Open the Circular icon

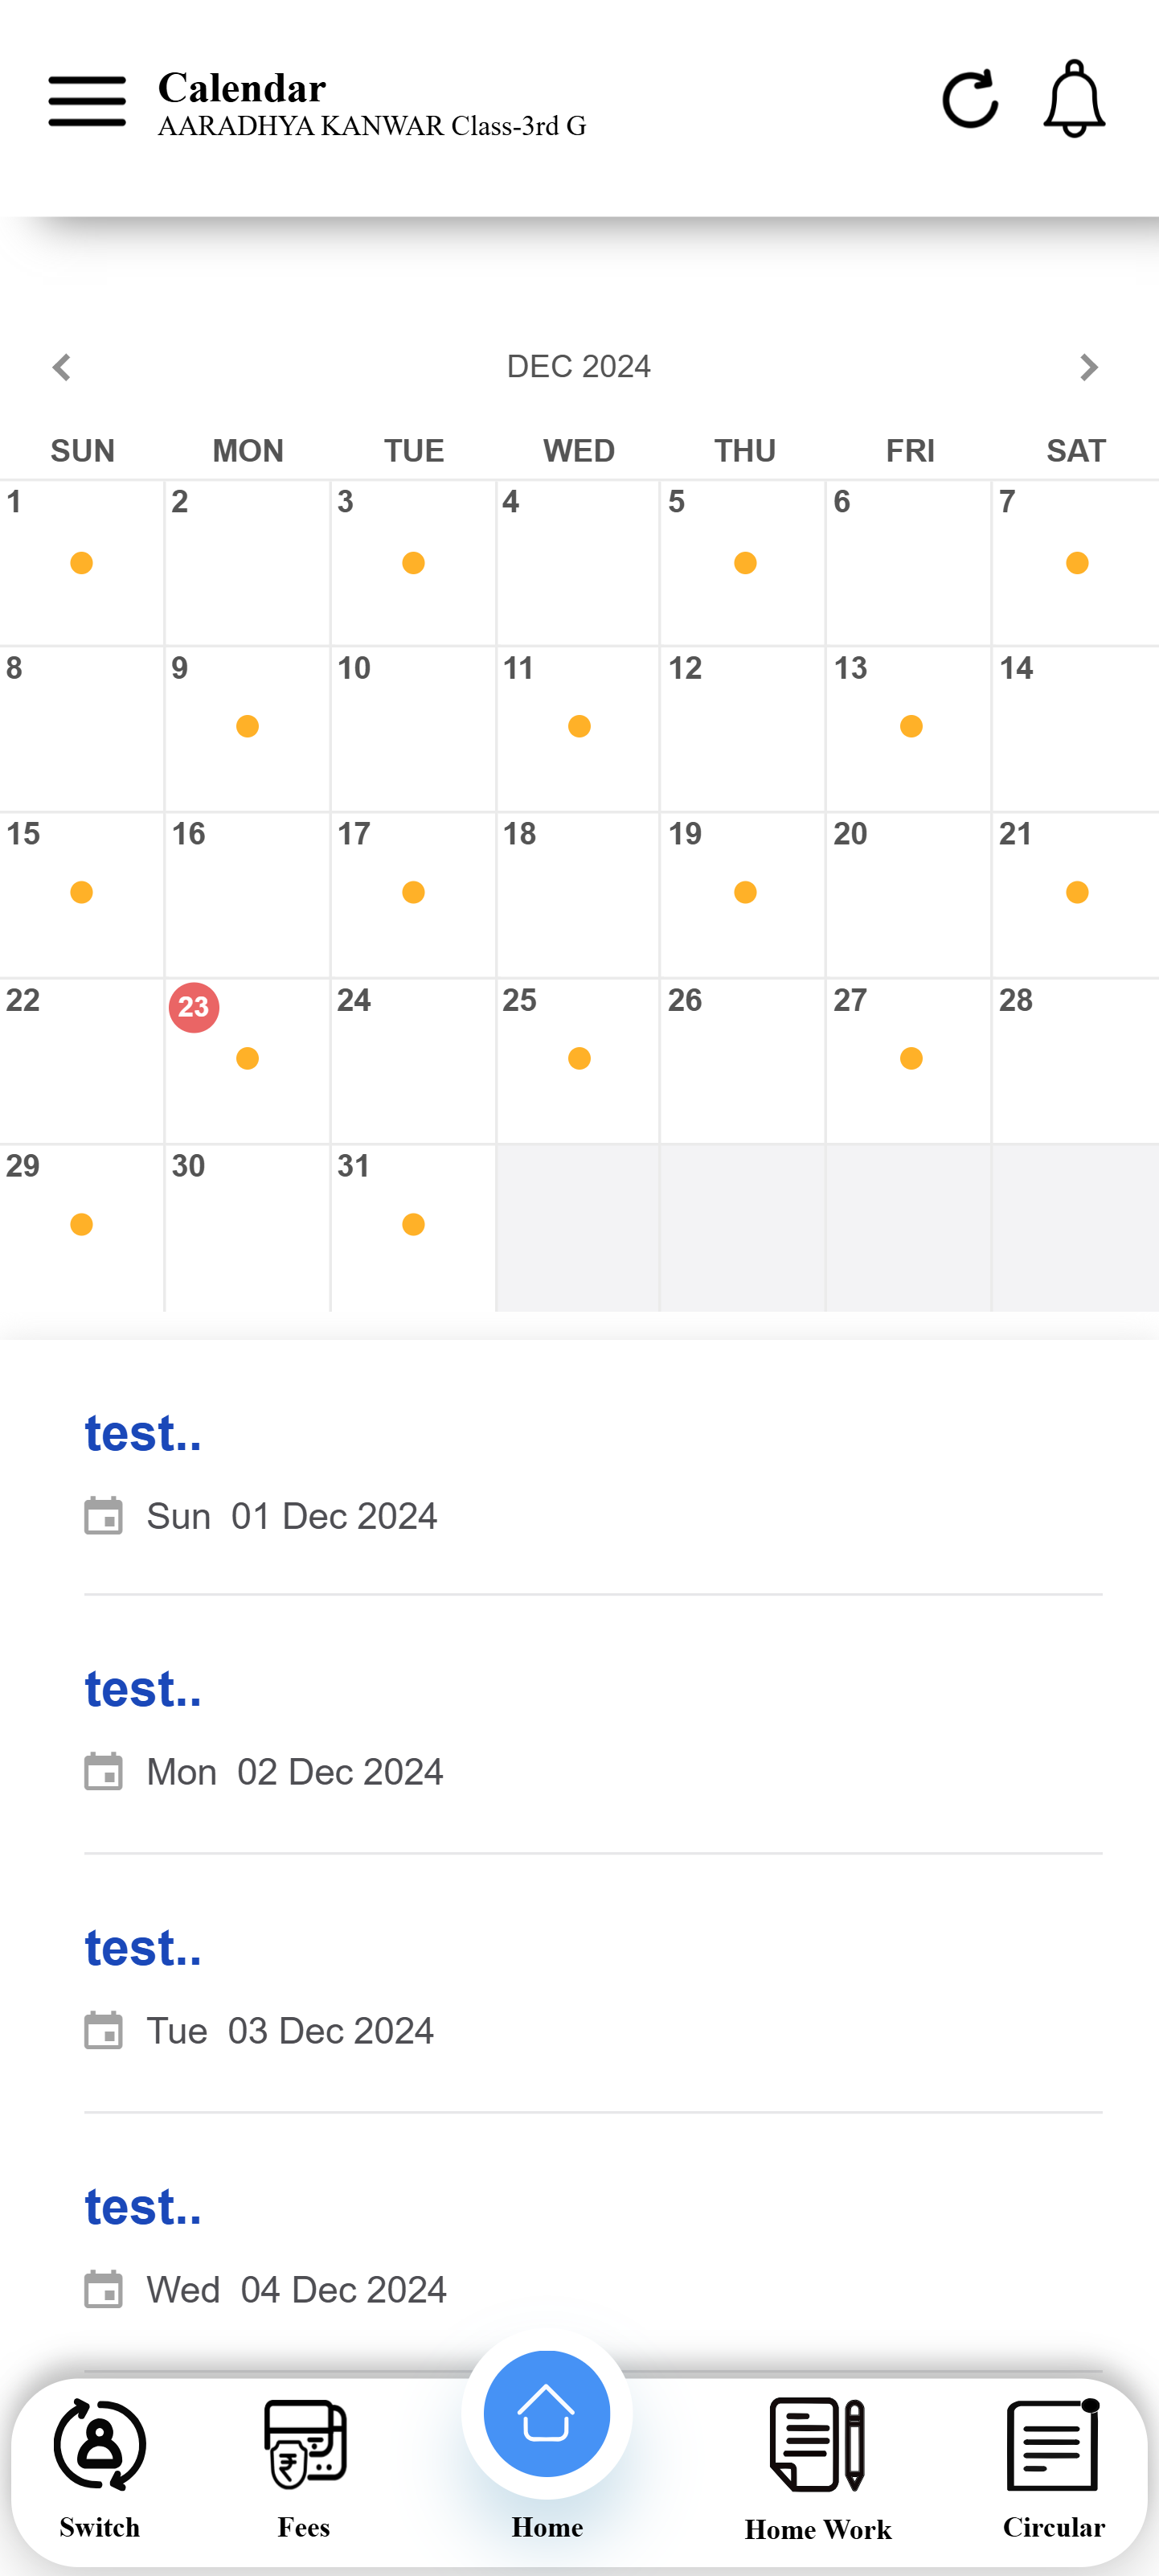[x=1053, y=2446]
